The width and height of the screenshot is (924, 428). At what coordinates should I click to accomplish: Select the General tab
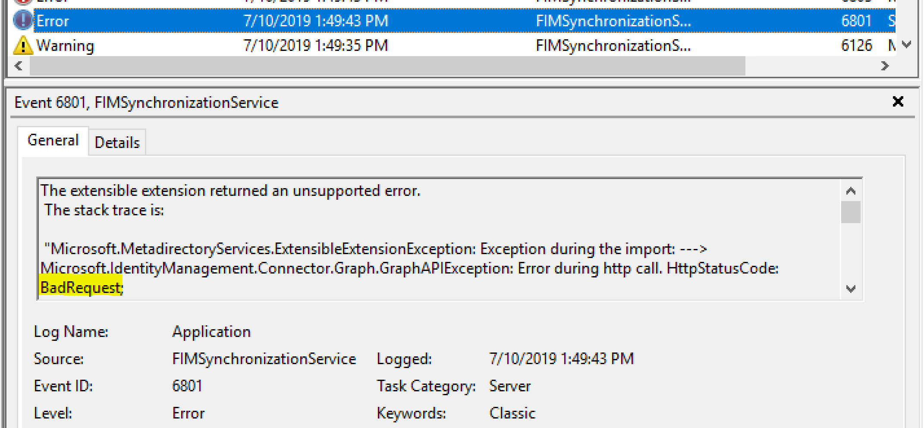pos(53,141)
